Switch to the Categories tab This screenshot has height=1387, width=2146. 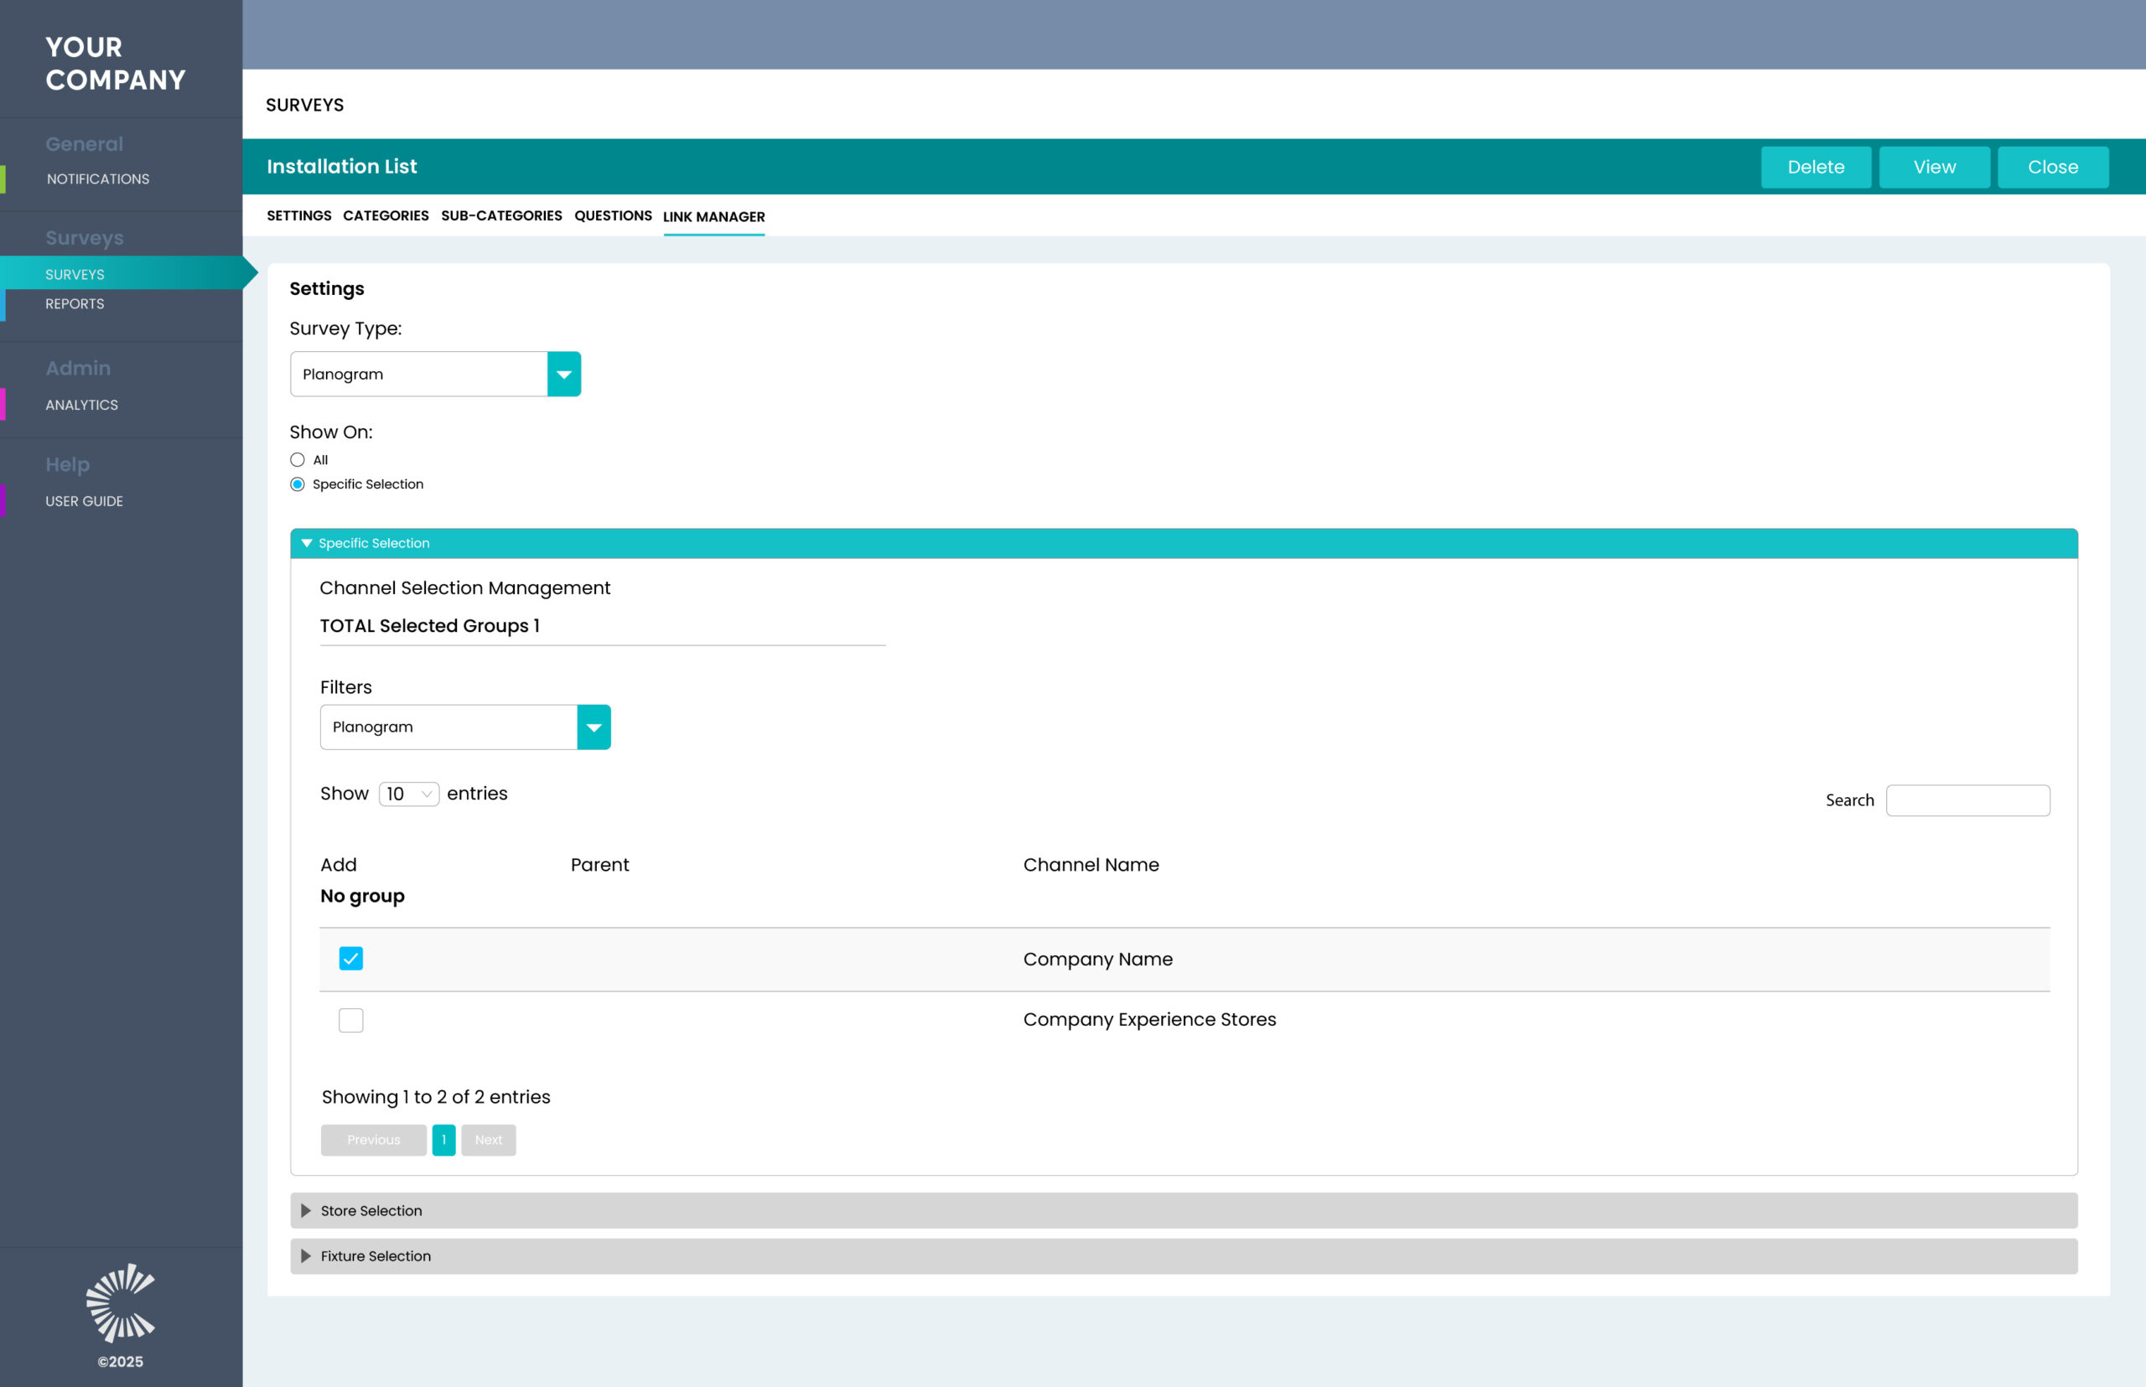386,216
